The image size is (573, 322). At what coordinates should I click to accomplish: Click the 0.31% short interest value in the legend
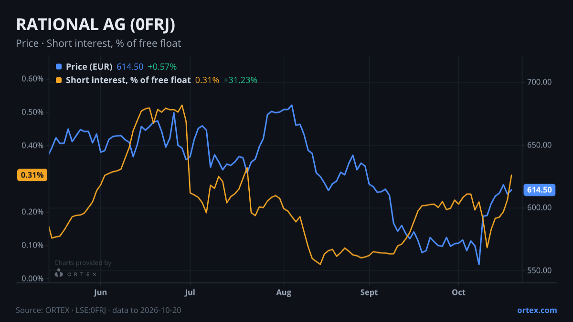(207, 80)
